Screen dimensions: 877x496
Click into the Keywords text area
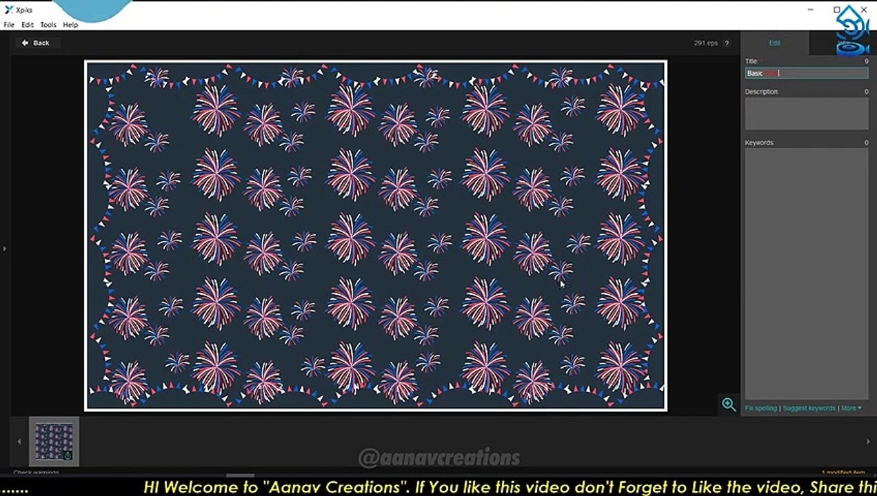(806, 273)
